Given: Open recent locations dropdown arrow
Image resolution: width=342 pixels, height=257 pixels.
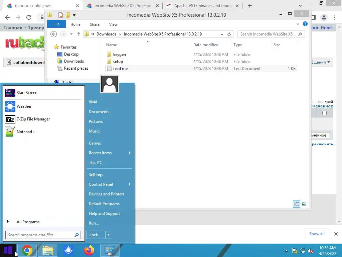Looking at the screenshot, I should (71, 34).
